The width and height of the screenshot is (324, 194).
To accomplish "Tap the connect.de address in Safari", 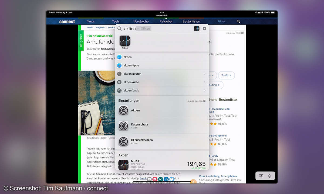I will [162, 15].
